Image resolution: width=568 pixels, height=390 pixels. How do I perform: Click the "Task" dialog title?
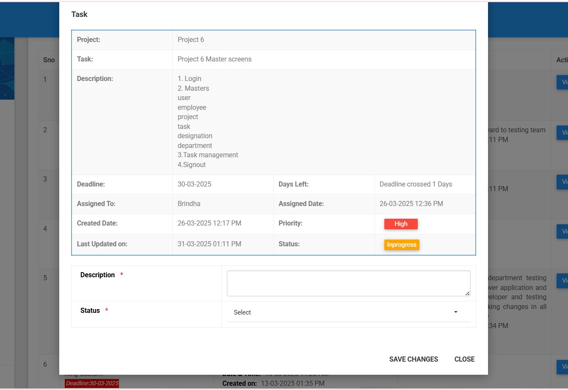(x=79, y=14)
